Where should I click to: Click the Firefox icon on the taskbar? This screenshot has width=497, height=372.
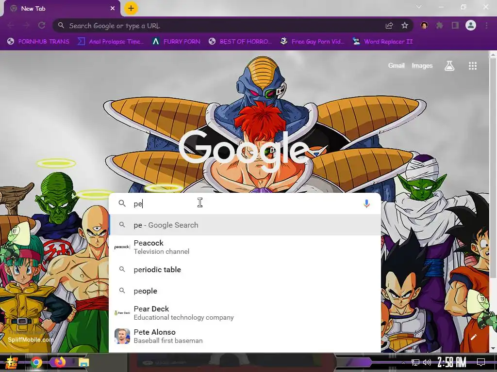pos(60,362)
